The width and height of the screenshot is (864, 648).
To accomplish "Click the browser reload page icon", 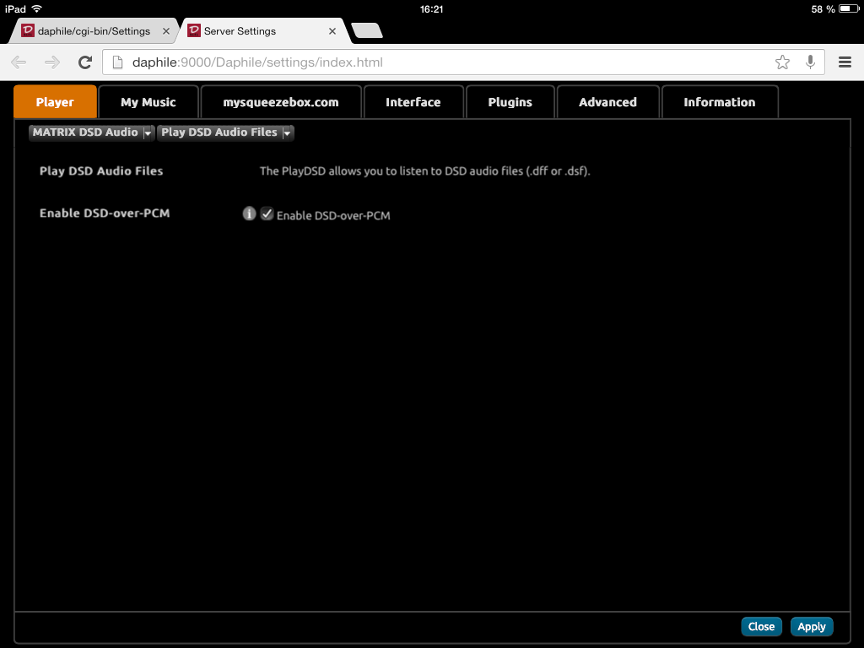I will coord(84,62).
